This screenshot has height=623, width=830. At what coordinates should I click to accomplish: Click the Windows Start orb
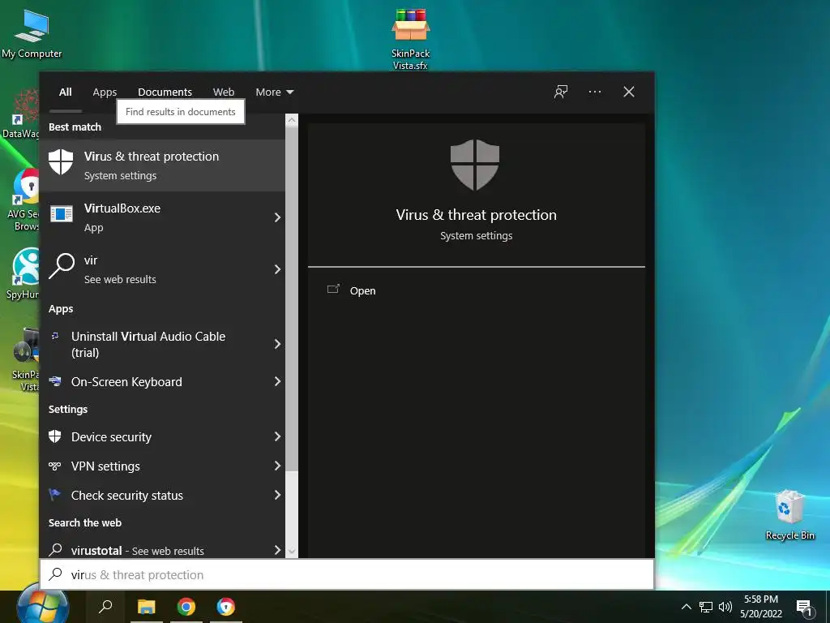point(42,605)
